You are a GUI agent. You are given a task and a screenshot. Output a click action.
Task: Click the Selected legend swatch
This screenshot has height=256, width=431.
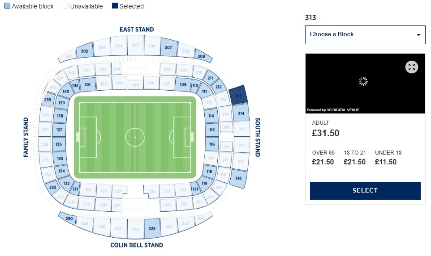pos(115,6)
